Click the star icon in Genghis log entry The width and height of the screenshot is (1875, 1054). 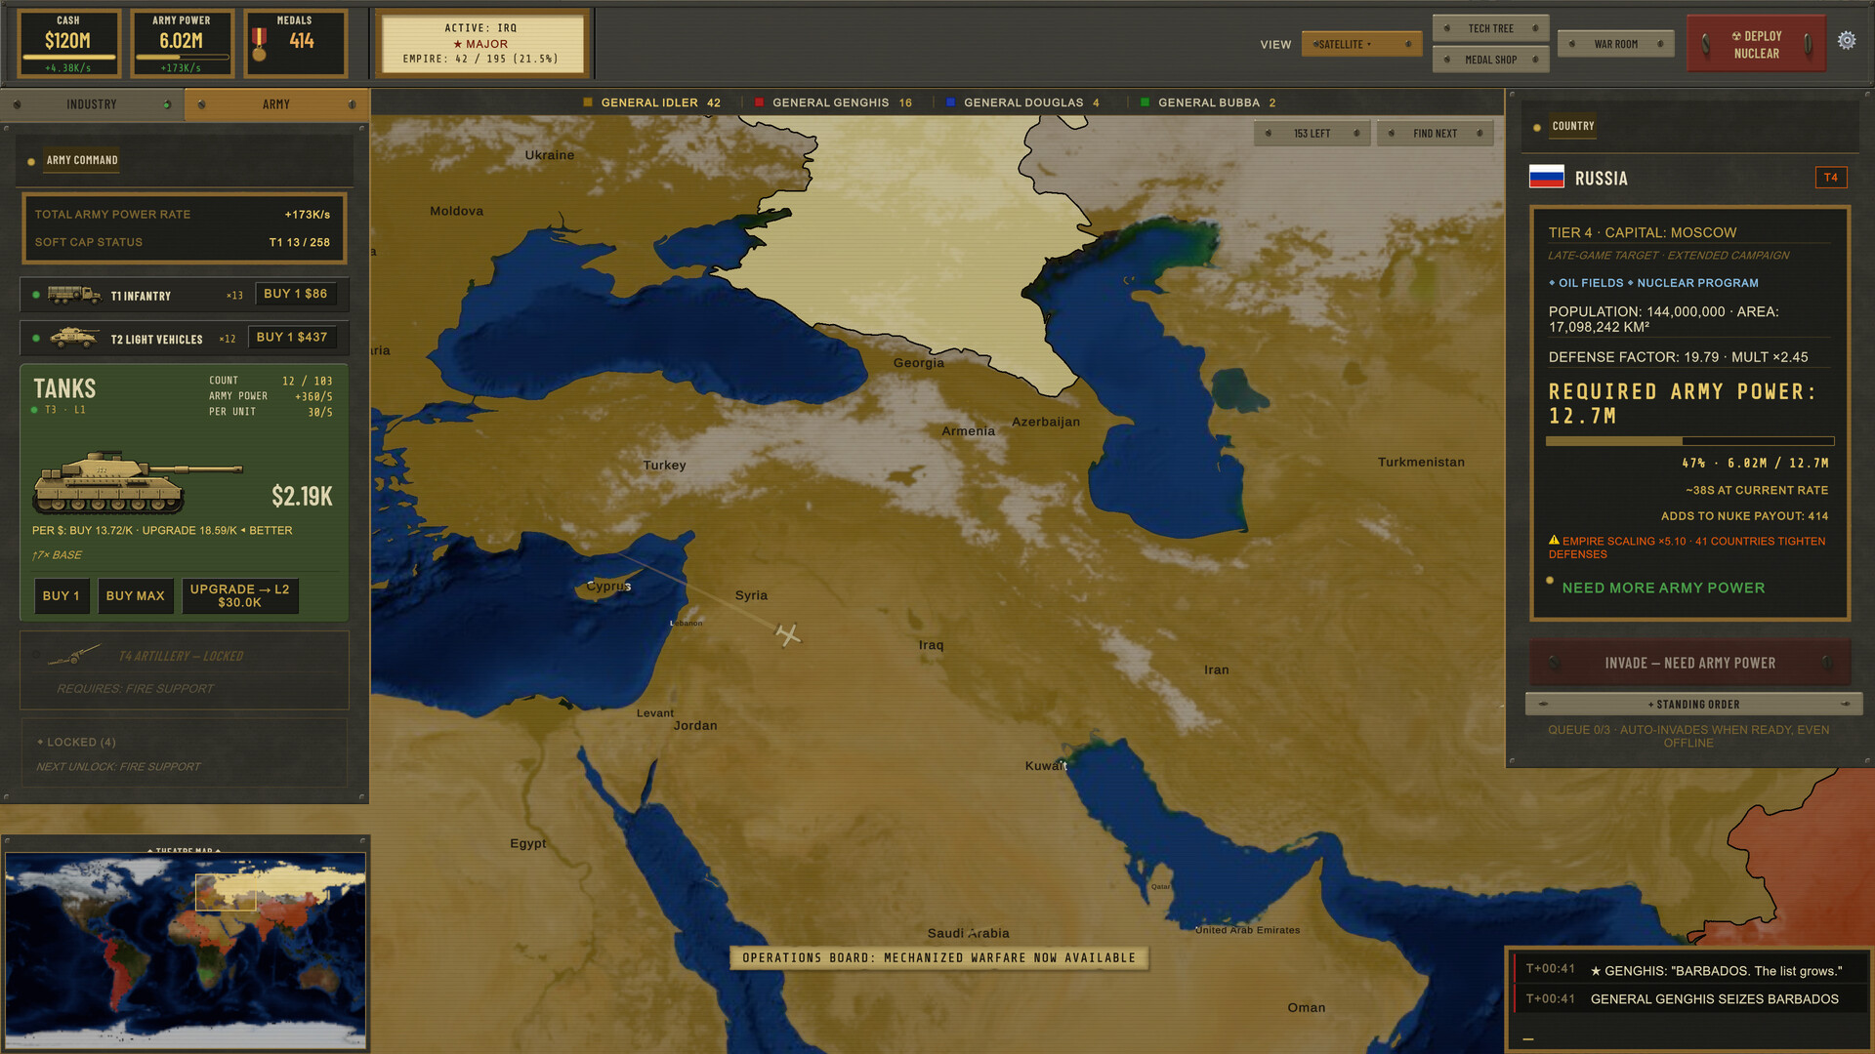[1596, 971]
